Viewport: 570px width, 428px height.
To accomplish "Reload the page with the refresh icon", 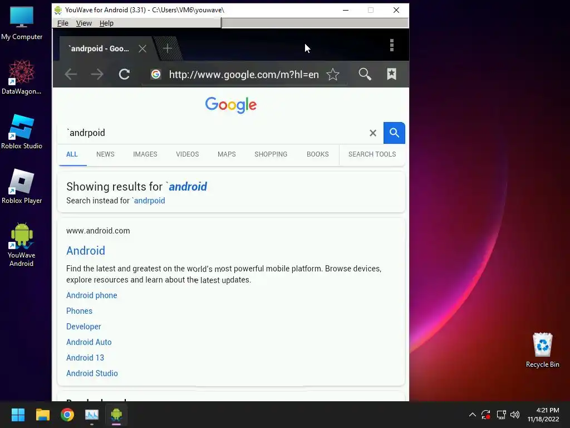I will pyautogui.click(x=124, y=74).
